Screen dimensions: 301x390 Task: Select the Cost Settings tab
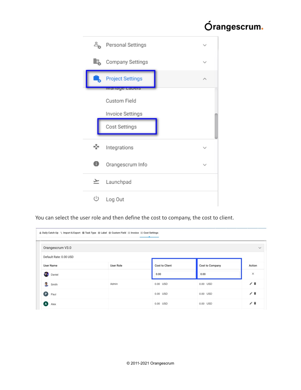(149, 233)
